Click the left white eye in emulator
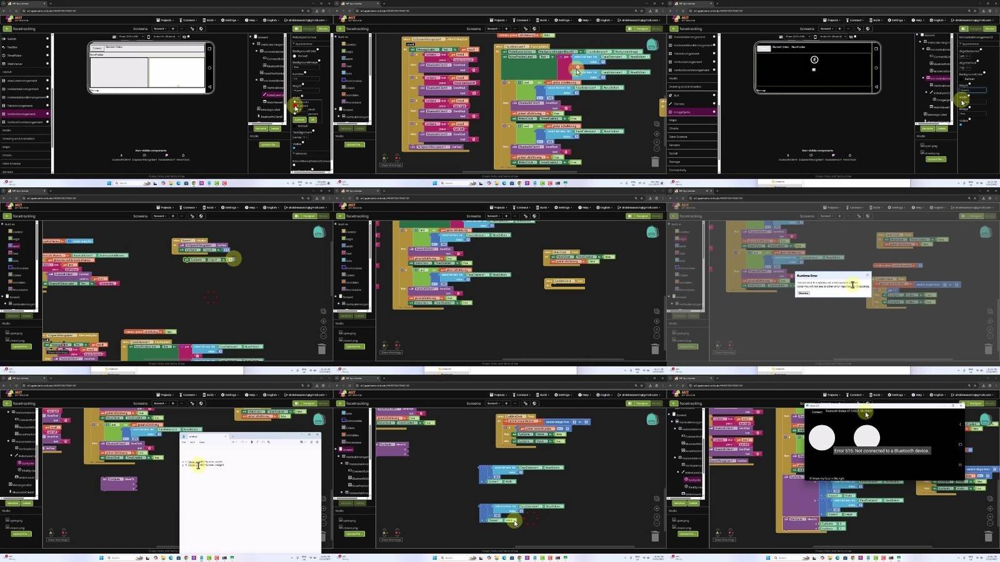This screenshot has height=562, width=1000. 822,438
